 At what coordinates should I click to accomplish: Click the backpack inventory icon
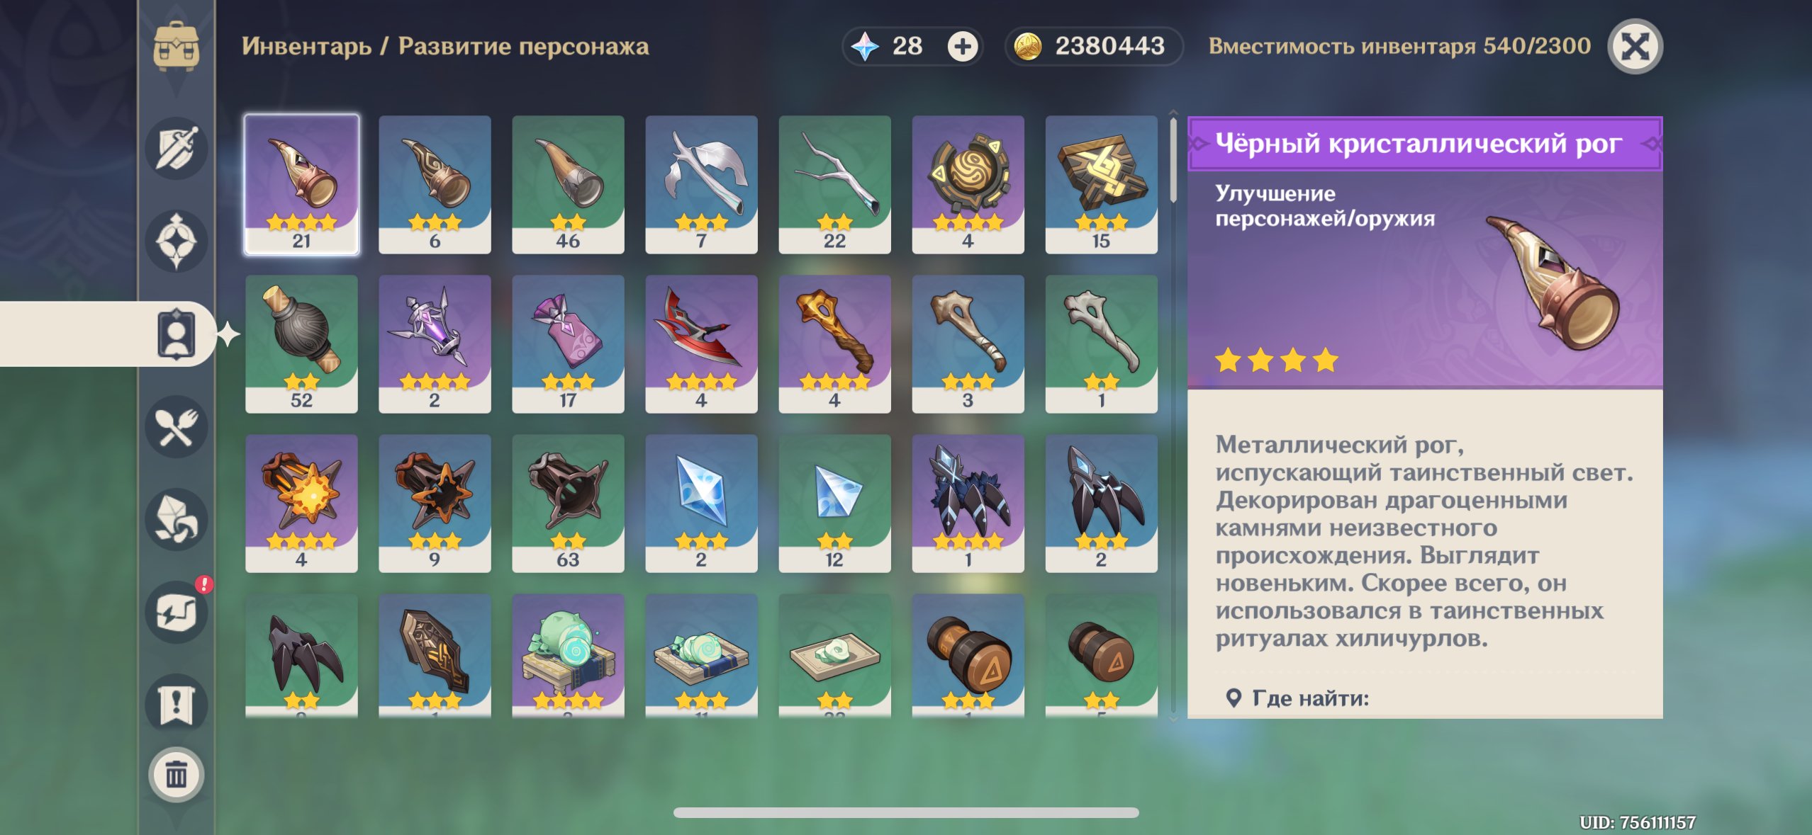[x=176, y=47]
